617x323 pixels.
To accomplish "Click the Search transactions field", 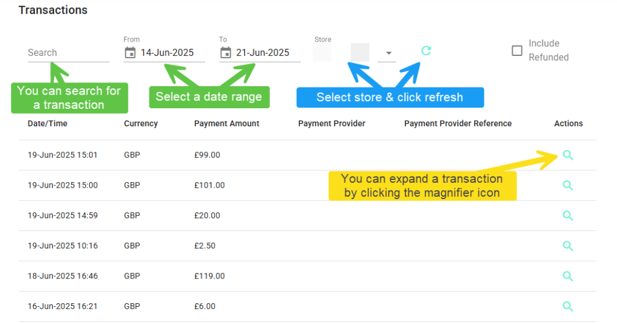I will pos(69,53).
